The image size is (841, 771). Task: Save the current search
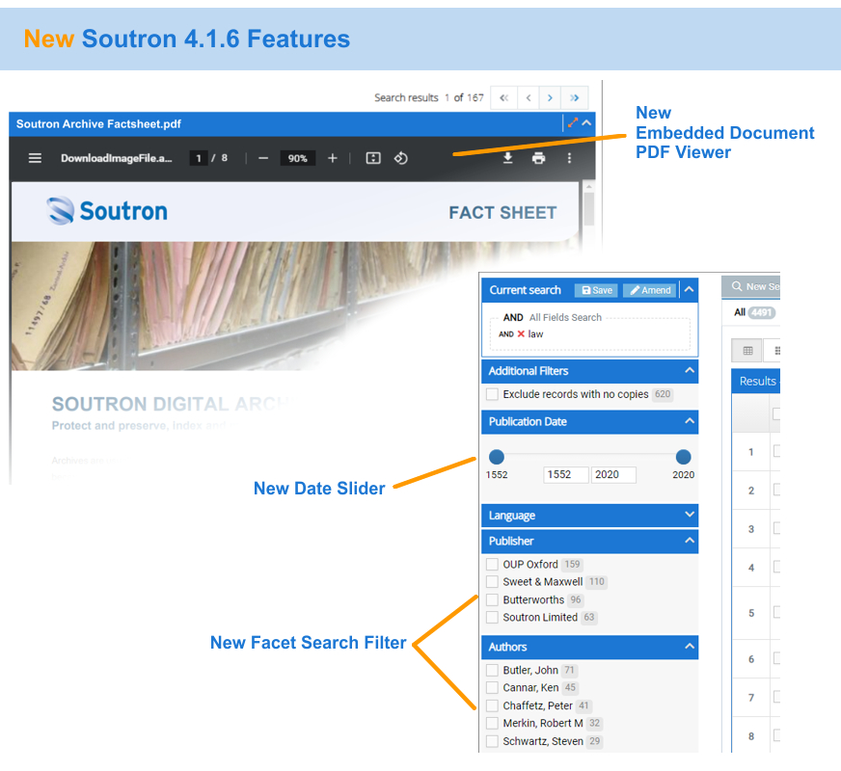click(596, 290)
